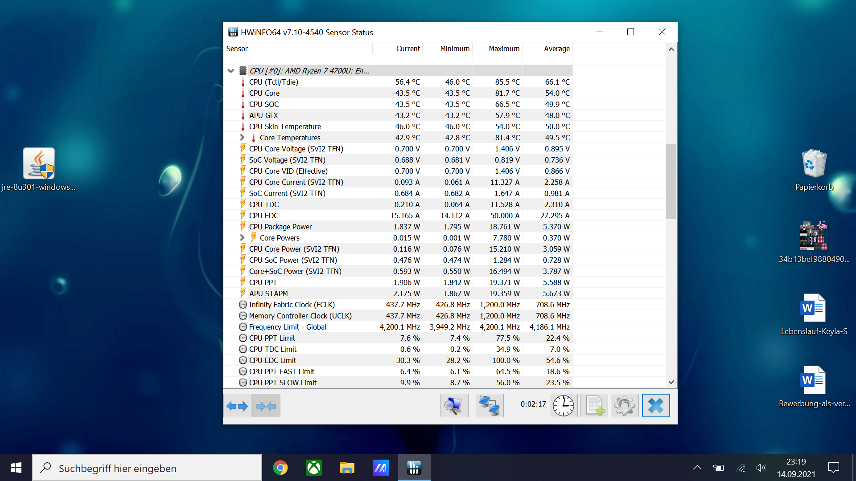The height and width of the screenshot is (481, 856).
Task: Open the remote network monitors button
Action: pyautogui.click(x=490, y=406)
